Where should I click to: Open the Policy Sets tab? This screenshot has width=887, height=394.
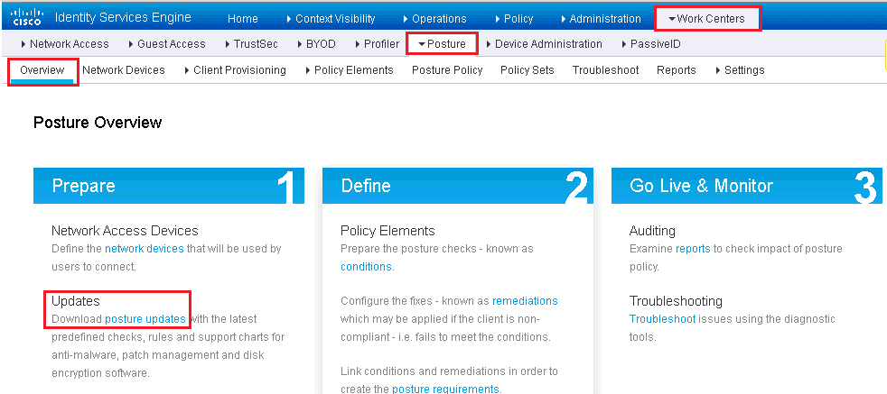click(x=528, y=70)
